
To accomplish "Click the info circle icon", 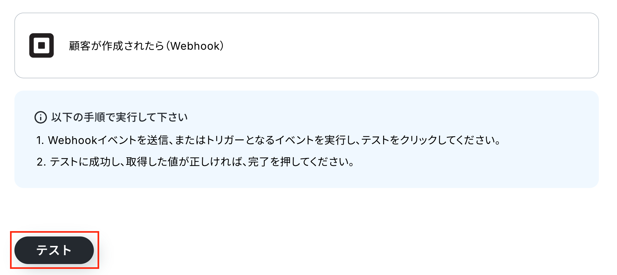I will 41,117.
